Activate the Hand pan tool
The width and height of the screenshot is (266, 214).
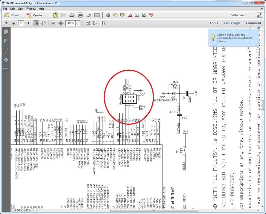coord(43,23)
